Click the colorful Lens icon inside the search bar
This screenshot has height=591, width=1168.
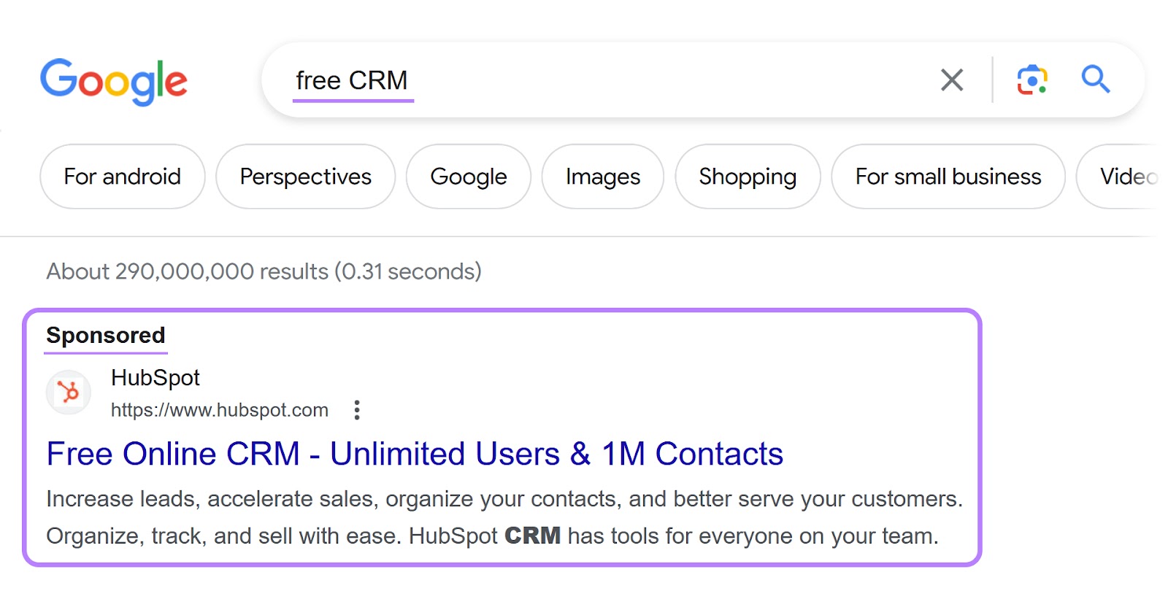(1031, 80)
